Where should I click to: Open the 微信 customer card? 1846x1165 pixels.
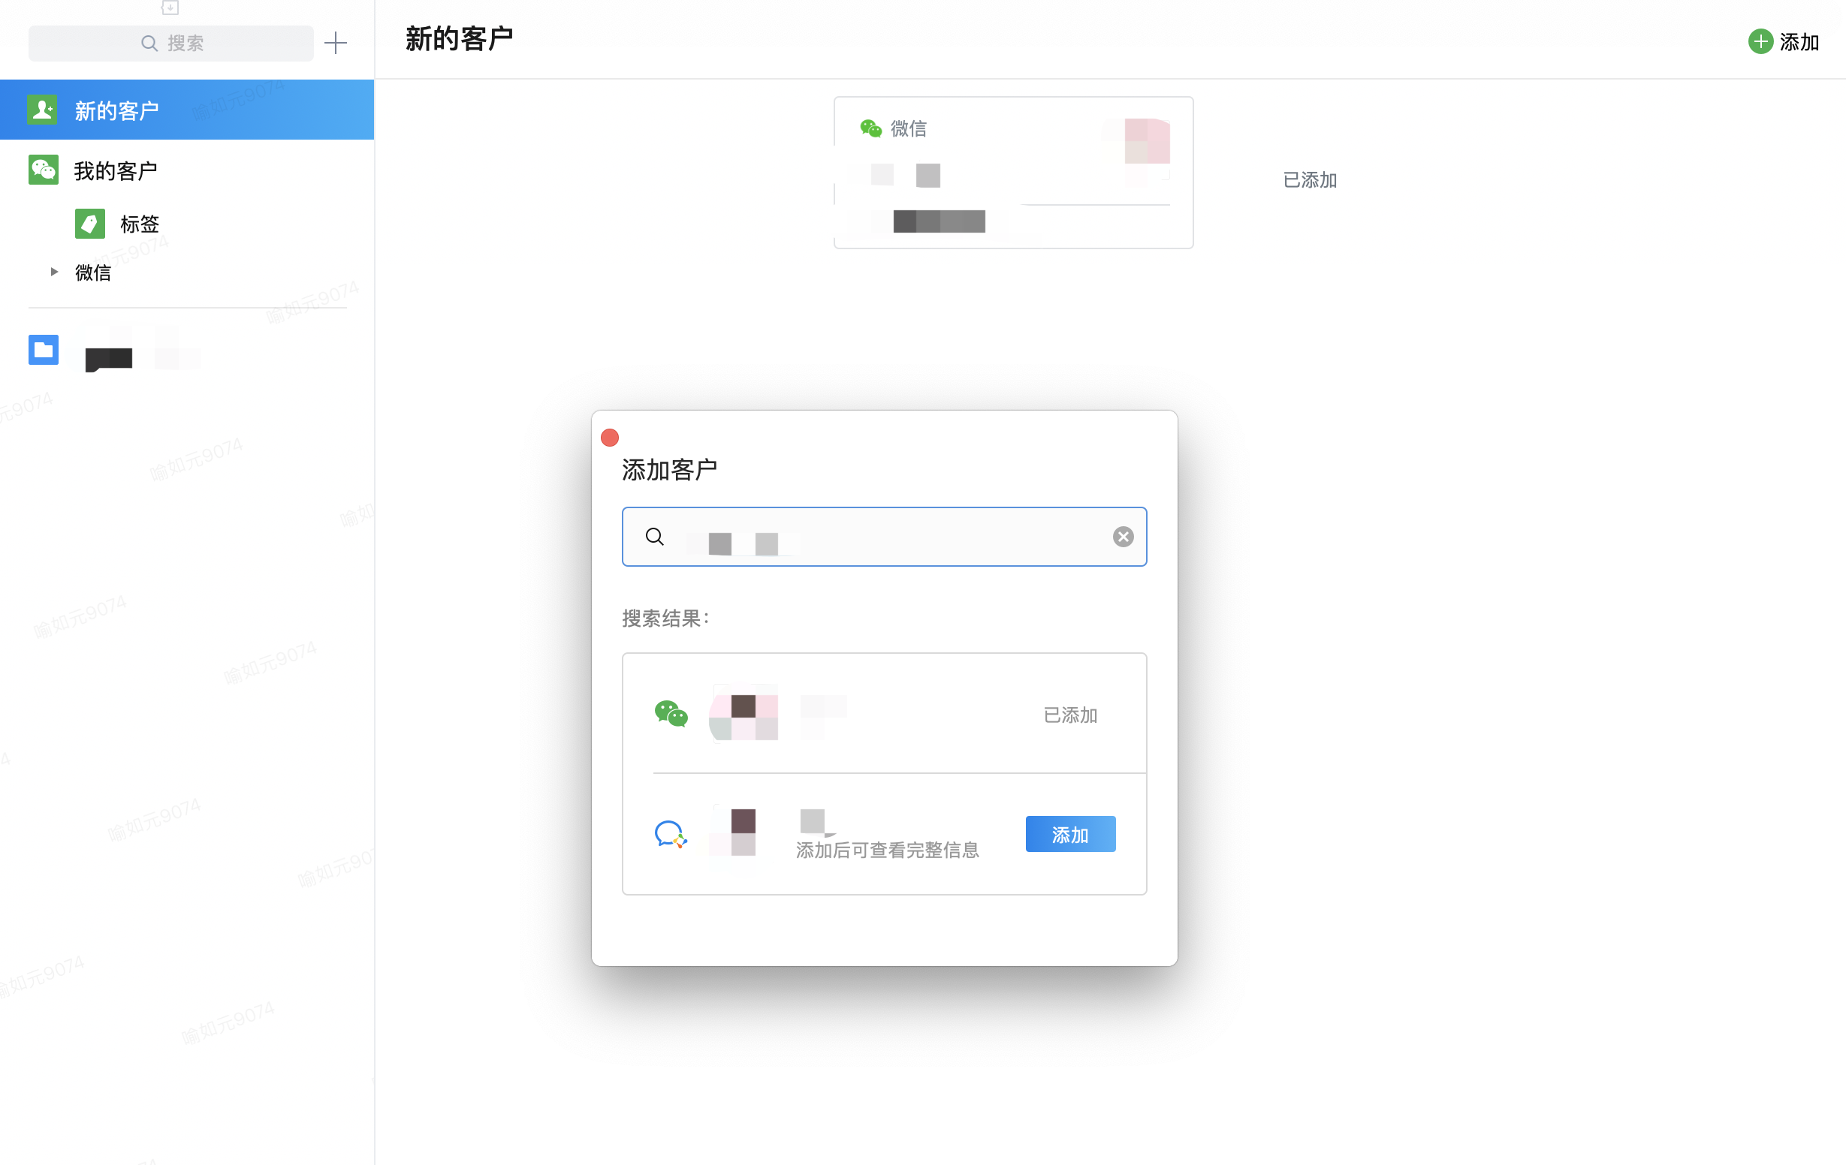click(1012, 173)
